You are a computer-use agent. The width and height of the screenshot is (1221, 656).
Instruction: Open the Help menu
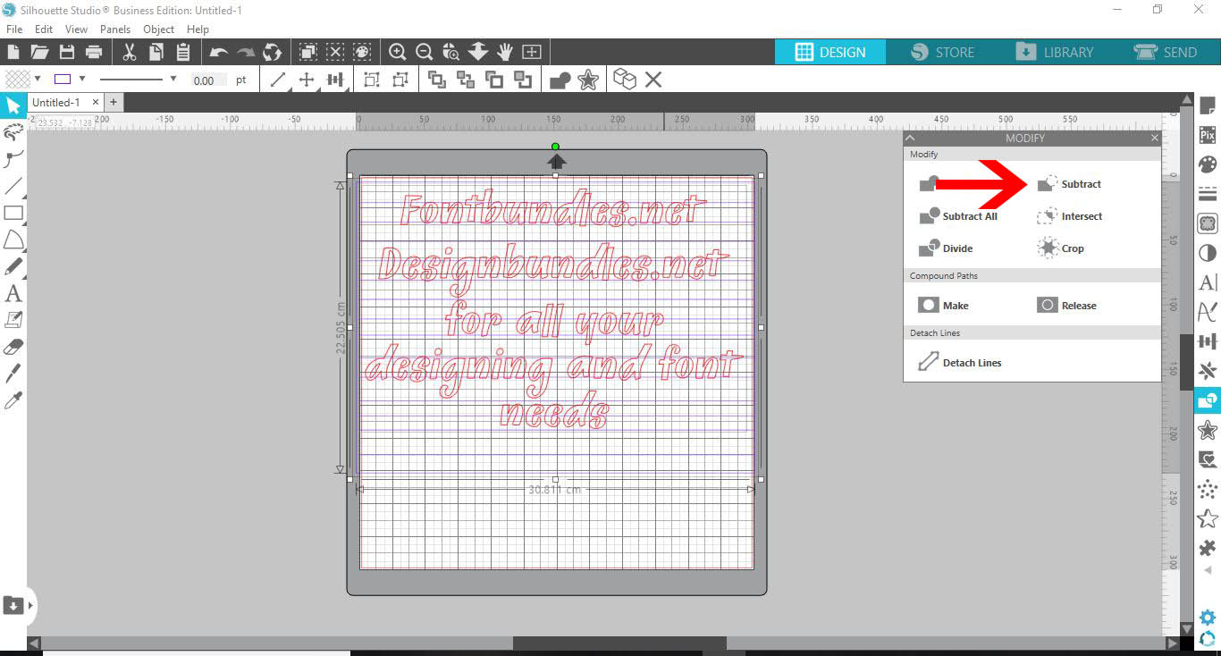click(x=198, y=29)
